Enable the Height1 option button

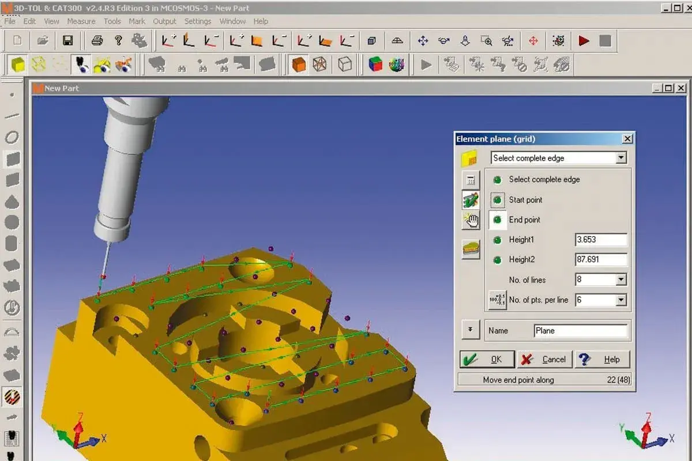coord(497,240)
